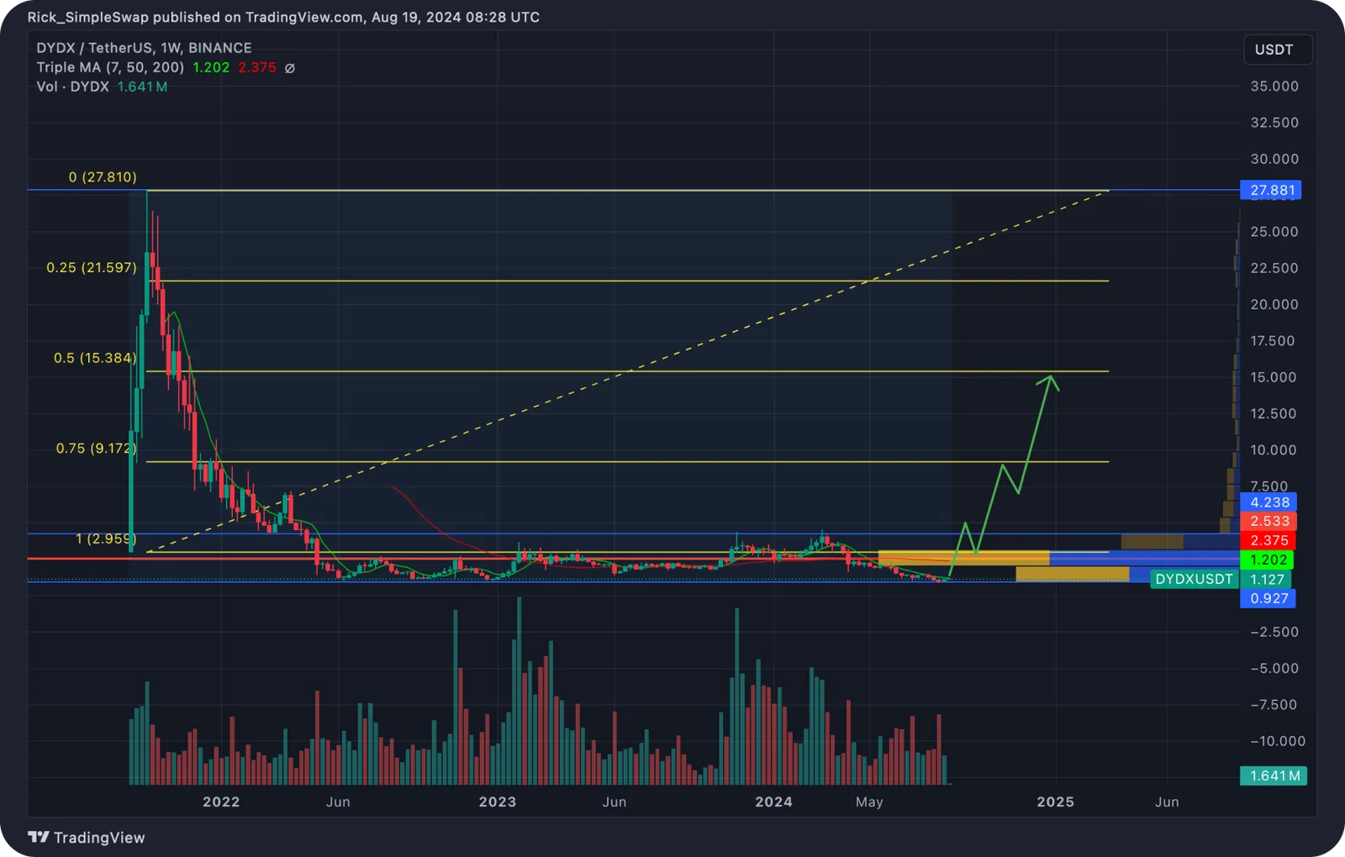Click the 2024 date on time axis

pos(773,802)
